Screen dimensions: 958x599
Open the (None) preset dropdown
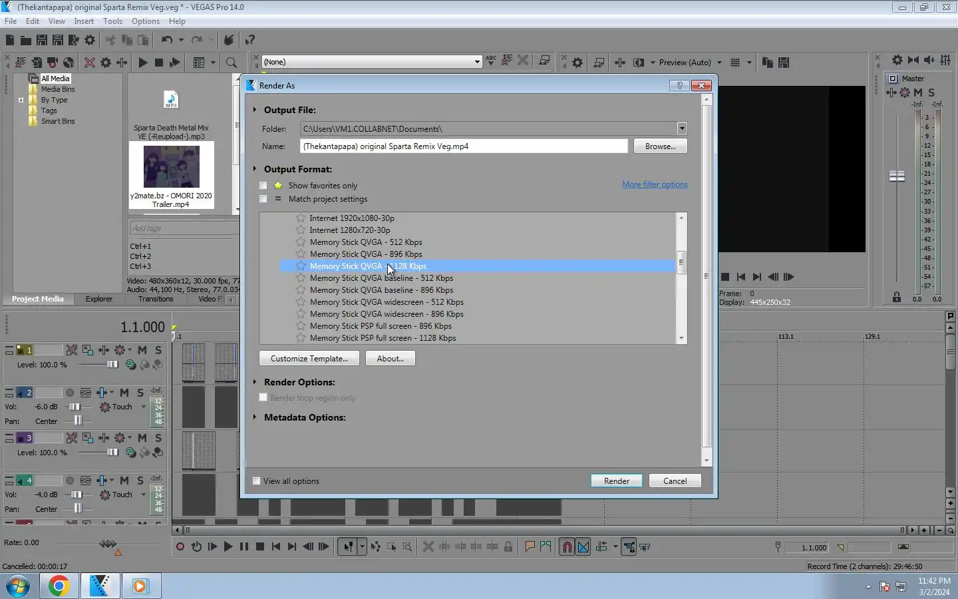(x=477, y=62)
